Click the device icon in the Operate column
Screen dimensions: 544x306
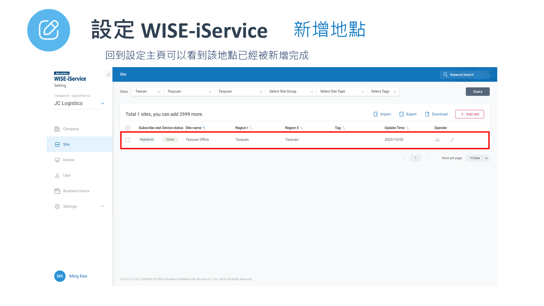[437, 140]
